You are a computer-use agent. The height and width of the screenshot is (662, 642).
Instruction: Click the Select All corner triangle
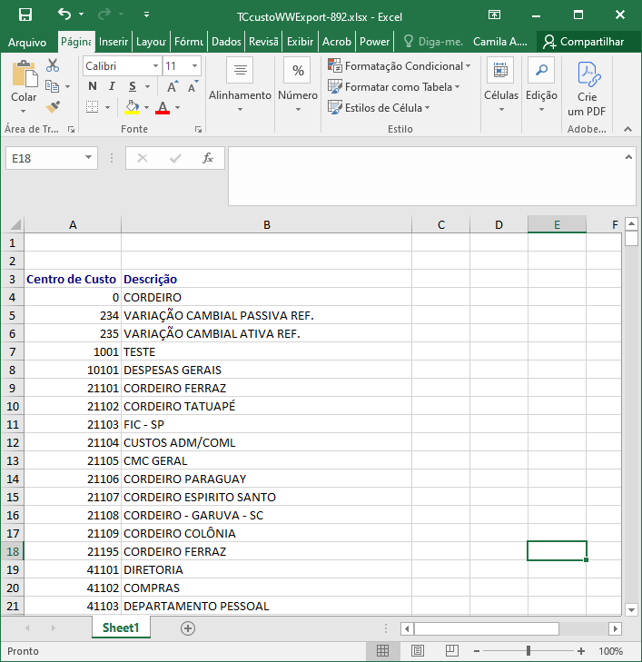[x=15, y=224]
